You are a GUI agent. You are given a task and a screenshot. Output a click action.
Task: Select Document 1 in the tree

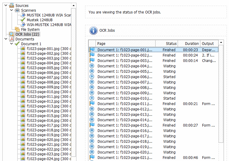point(31,44)
